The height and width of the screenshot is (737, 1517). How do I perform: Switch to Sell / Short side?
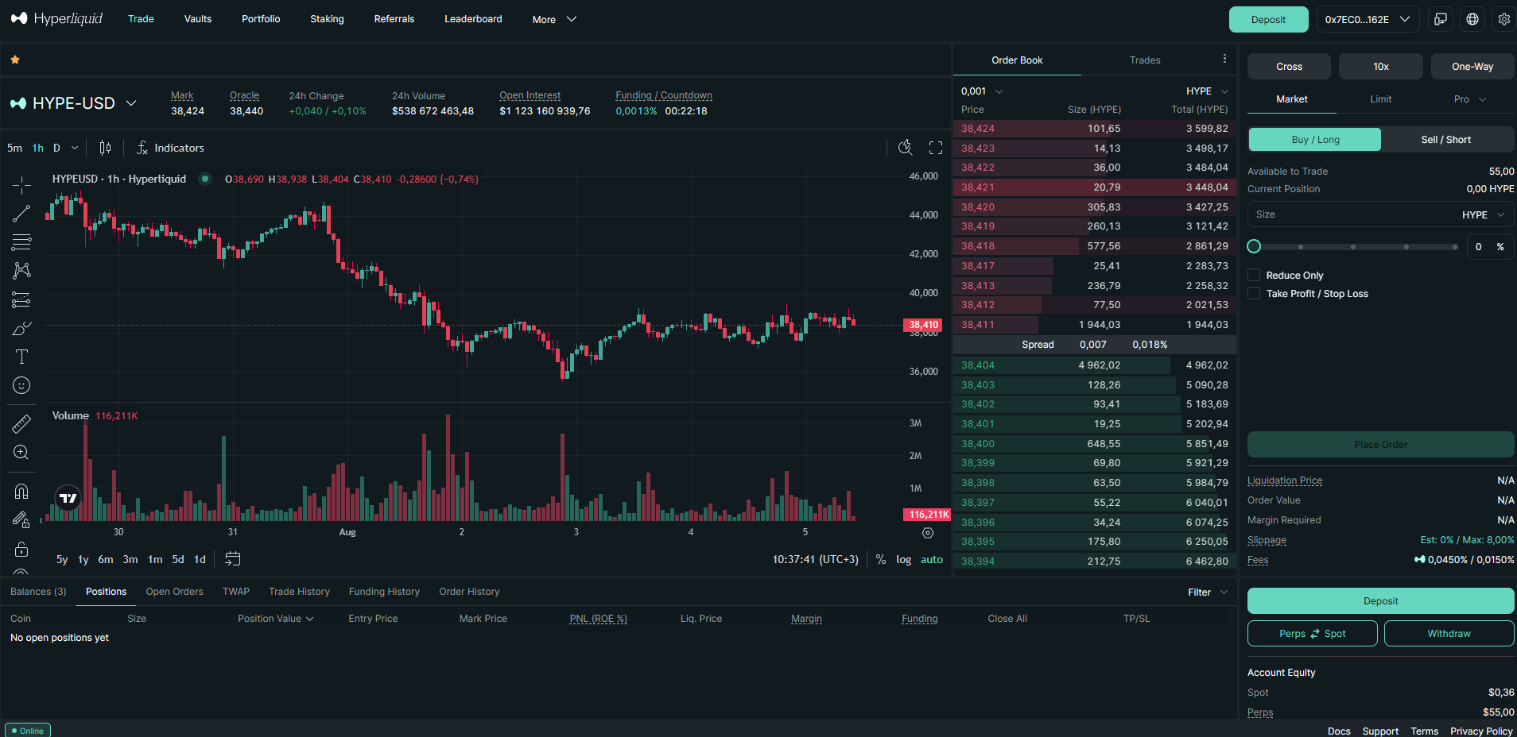pyautogui.click(x=1446, y=139)
